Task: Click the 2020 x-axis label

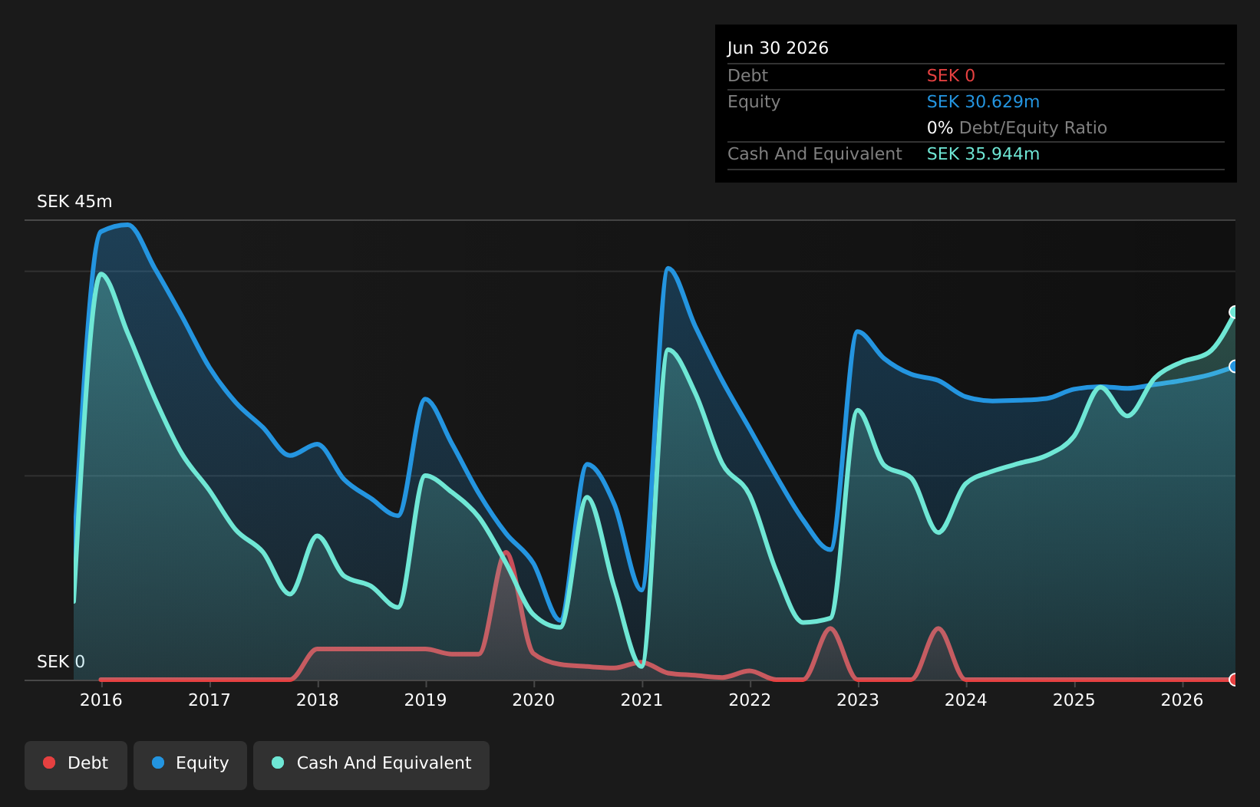Action: tap(534, 700)
